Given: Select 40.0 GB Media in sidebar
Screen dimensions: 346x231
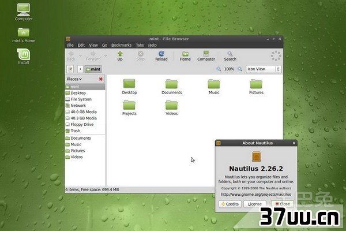Looking at the screenshot, I should click(85, 112).
